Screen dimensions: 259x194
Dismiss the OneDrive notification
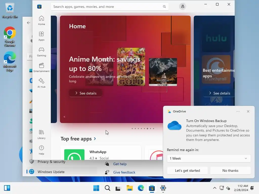click(x=248, y=111)
